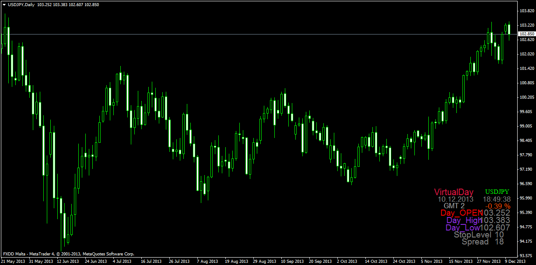Click the purple Day_High label

(x=463, y=220)
